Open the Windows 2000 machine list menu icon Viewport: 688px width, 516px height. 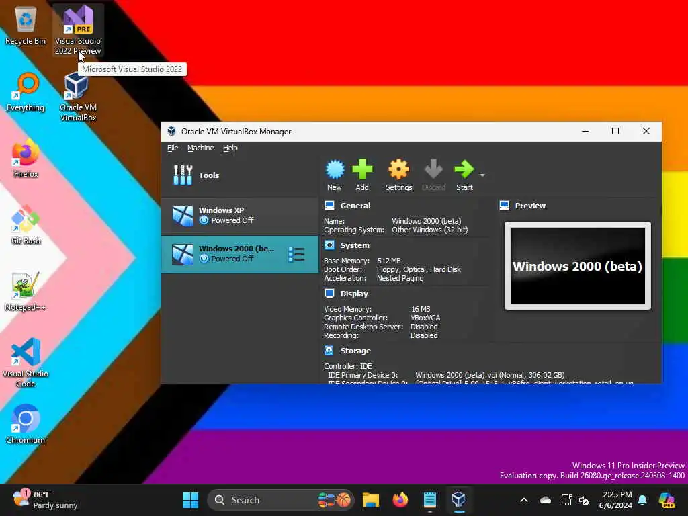[296, 255]
